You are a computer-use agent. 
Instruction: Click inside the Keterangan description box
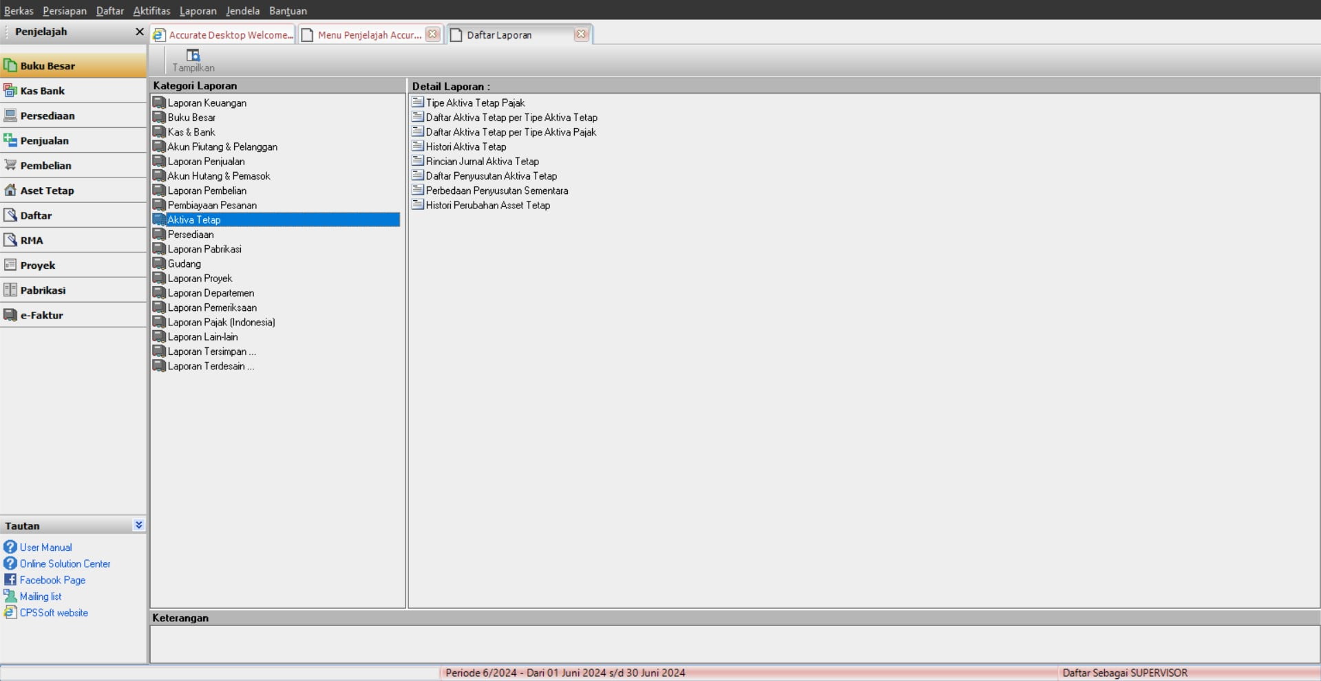pos(734,644)
